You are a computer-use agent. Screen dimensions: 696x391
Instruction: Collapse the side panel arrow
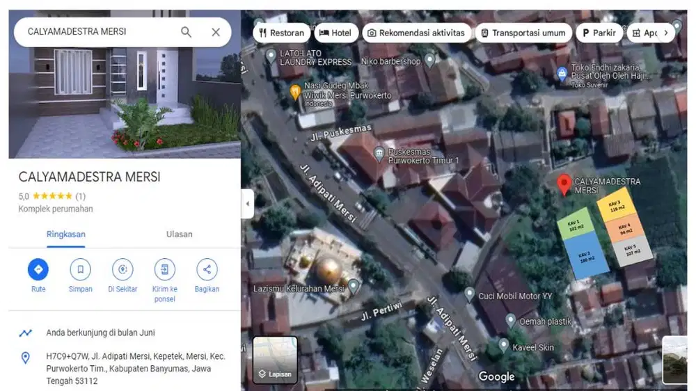pos(248,204)
